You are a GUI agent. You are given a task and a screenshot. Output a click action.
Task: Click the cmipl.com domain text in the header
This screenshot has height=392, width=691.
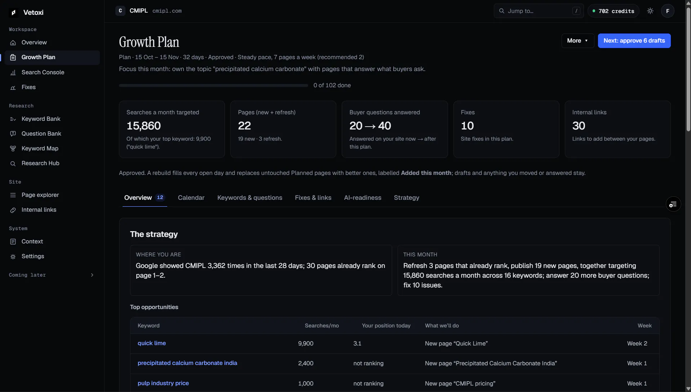pos(167,11)
